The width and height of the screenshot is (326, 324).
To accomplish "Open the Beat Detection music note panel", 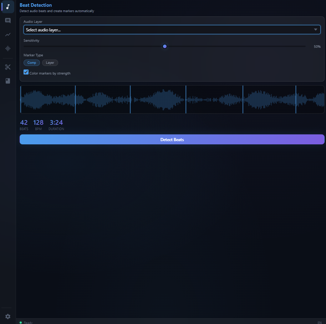I will pos(8,7).
